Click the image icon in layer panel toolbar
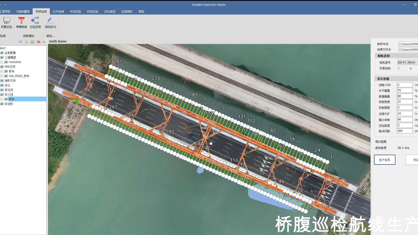 point(33,42)
